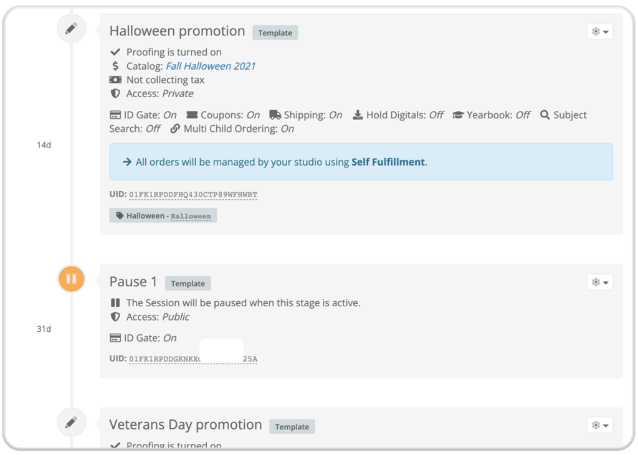Click the orange Pause 1 stage icon
Image resolution: width=638 pixels, height=455 pixels.
tap(71, 279)
